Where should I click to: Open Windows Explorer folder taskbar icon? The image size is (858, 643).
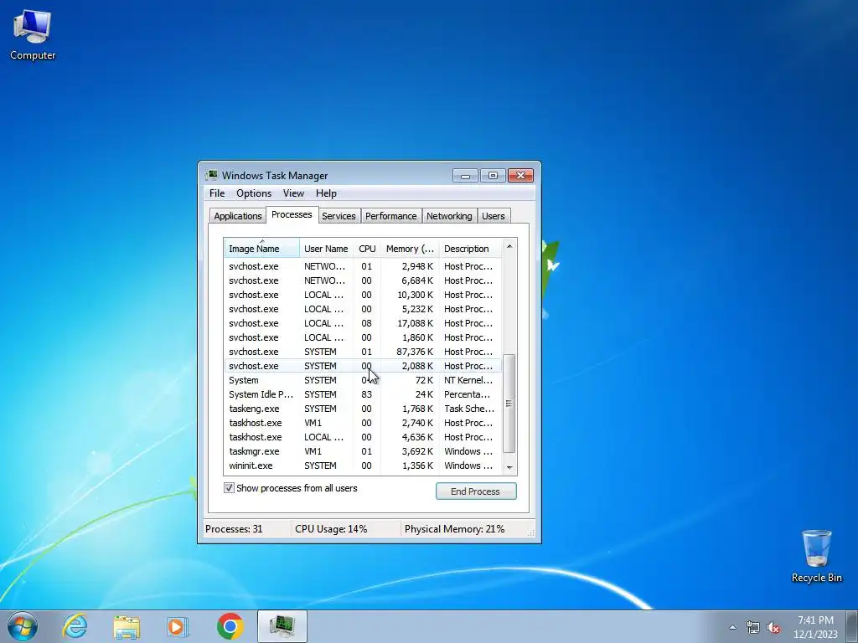(127, 626)
